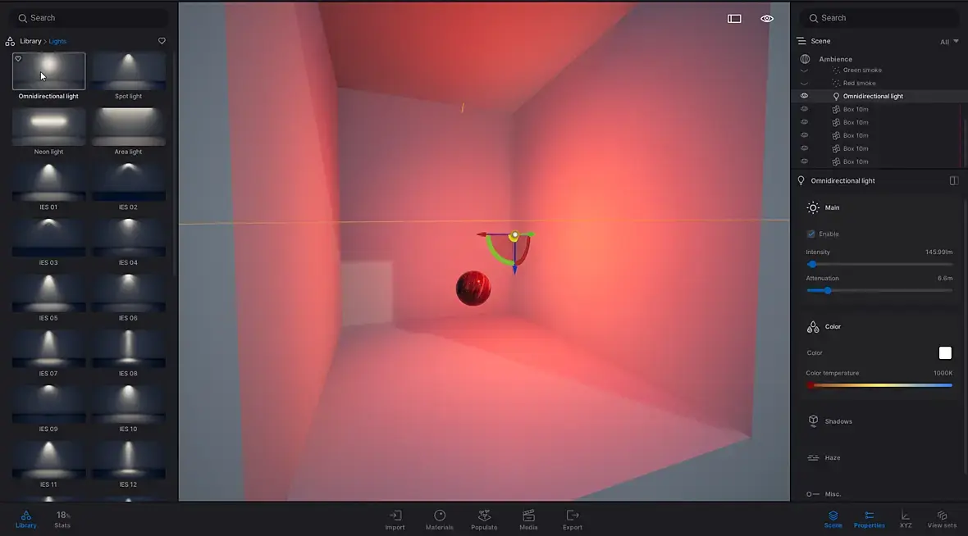Screen dimensions: 968x536
Task: Click the light bulb icon in properties header
Action: pyautogui.click(x=801, y=181)
